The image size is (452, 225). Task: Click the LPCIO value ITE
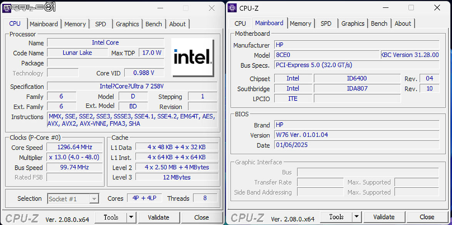(293, 98)
